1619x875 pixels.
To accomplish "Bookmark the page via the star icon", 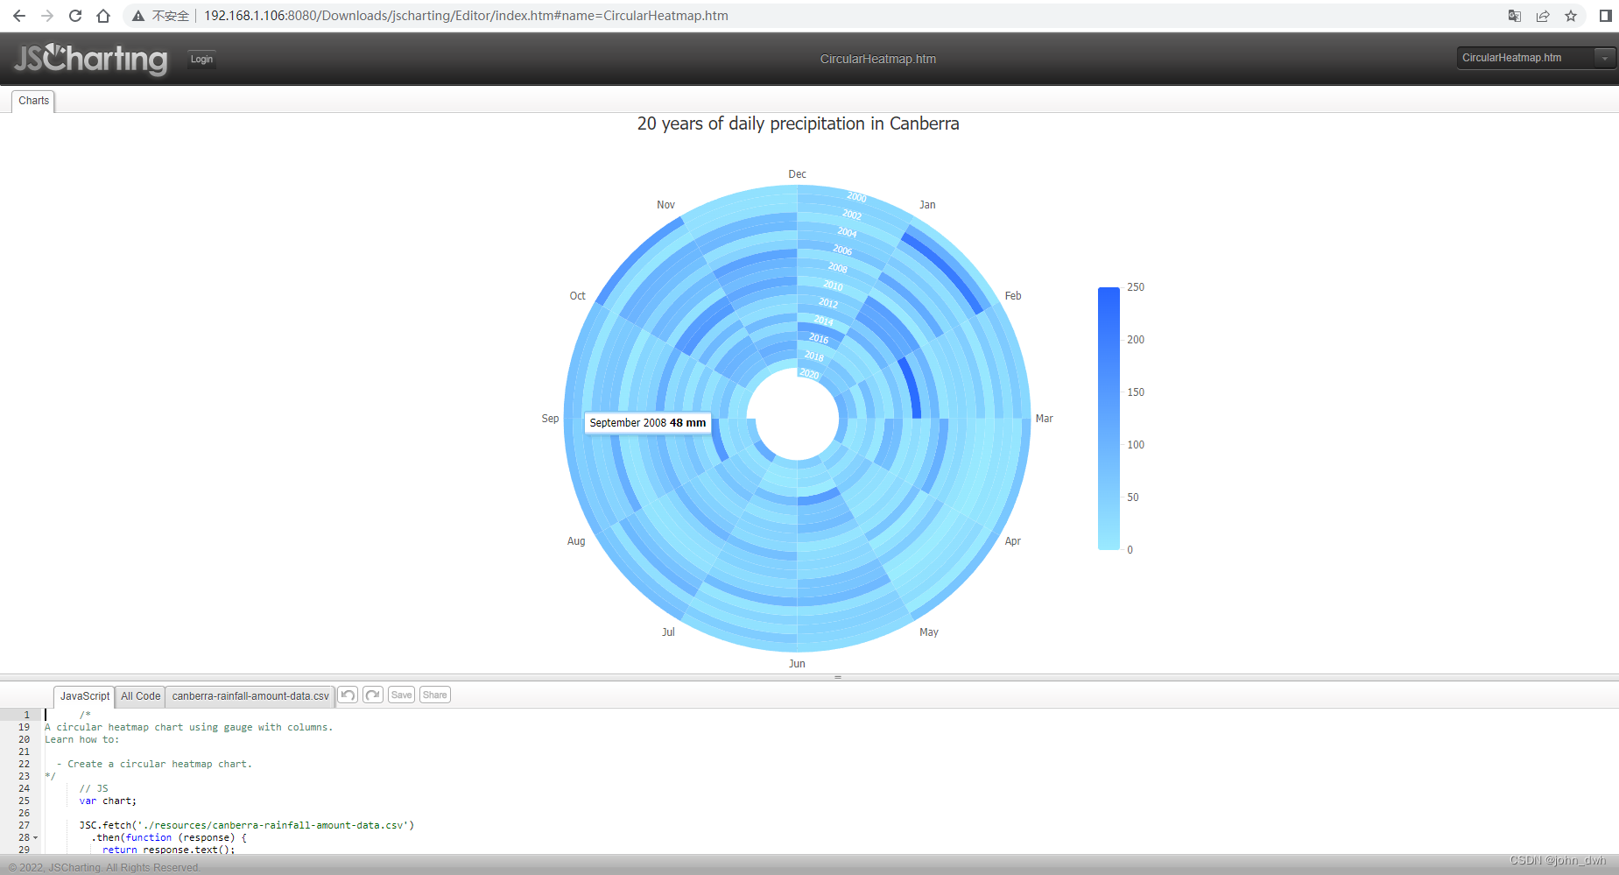I will click(1571, 16).
